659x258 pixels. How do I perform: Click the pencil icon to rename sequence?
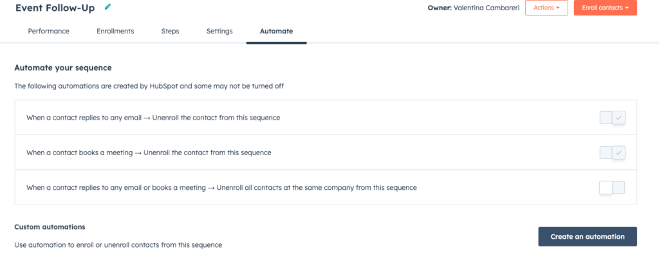(108, 6)
